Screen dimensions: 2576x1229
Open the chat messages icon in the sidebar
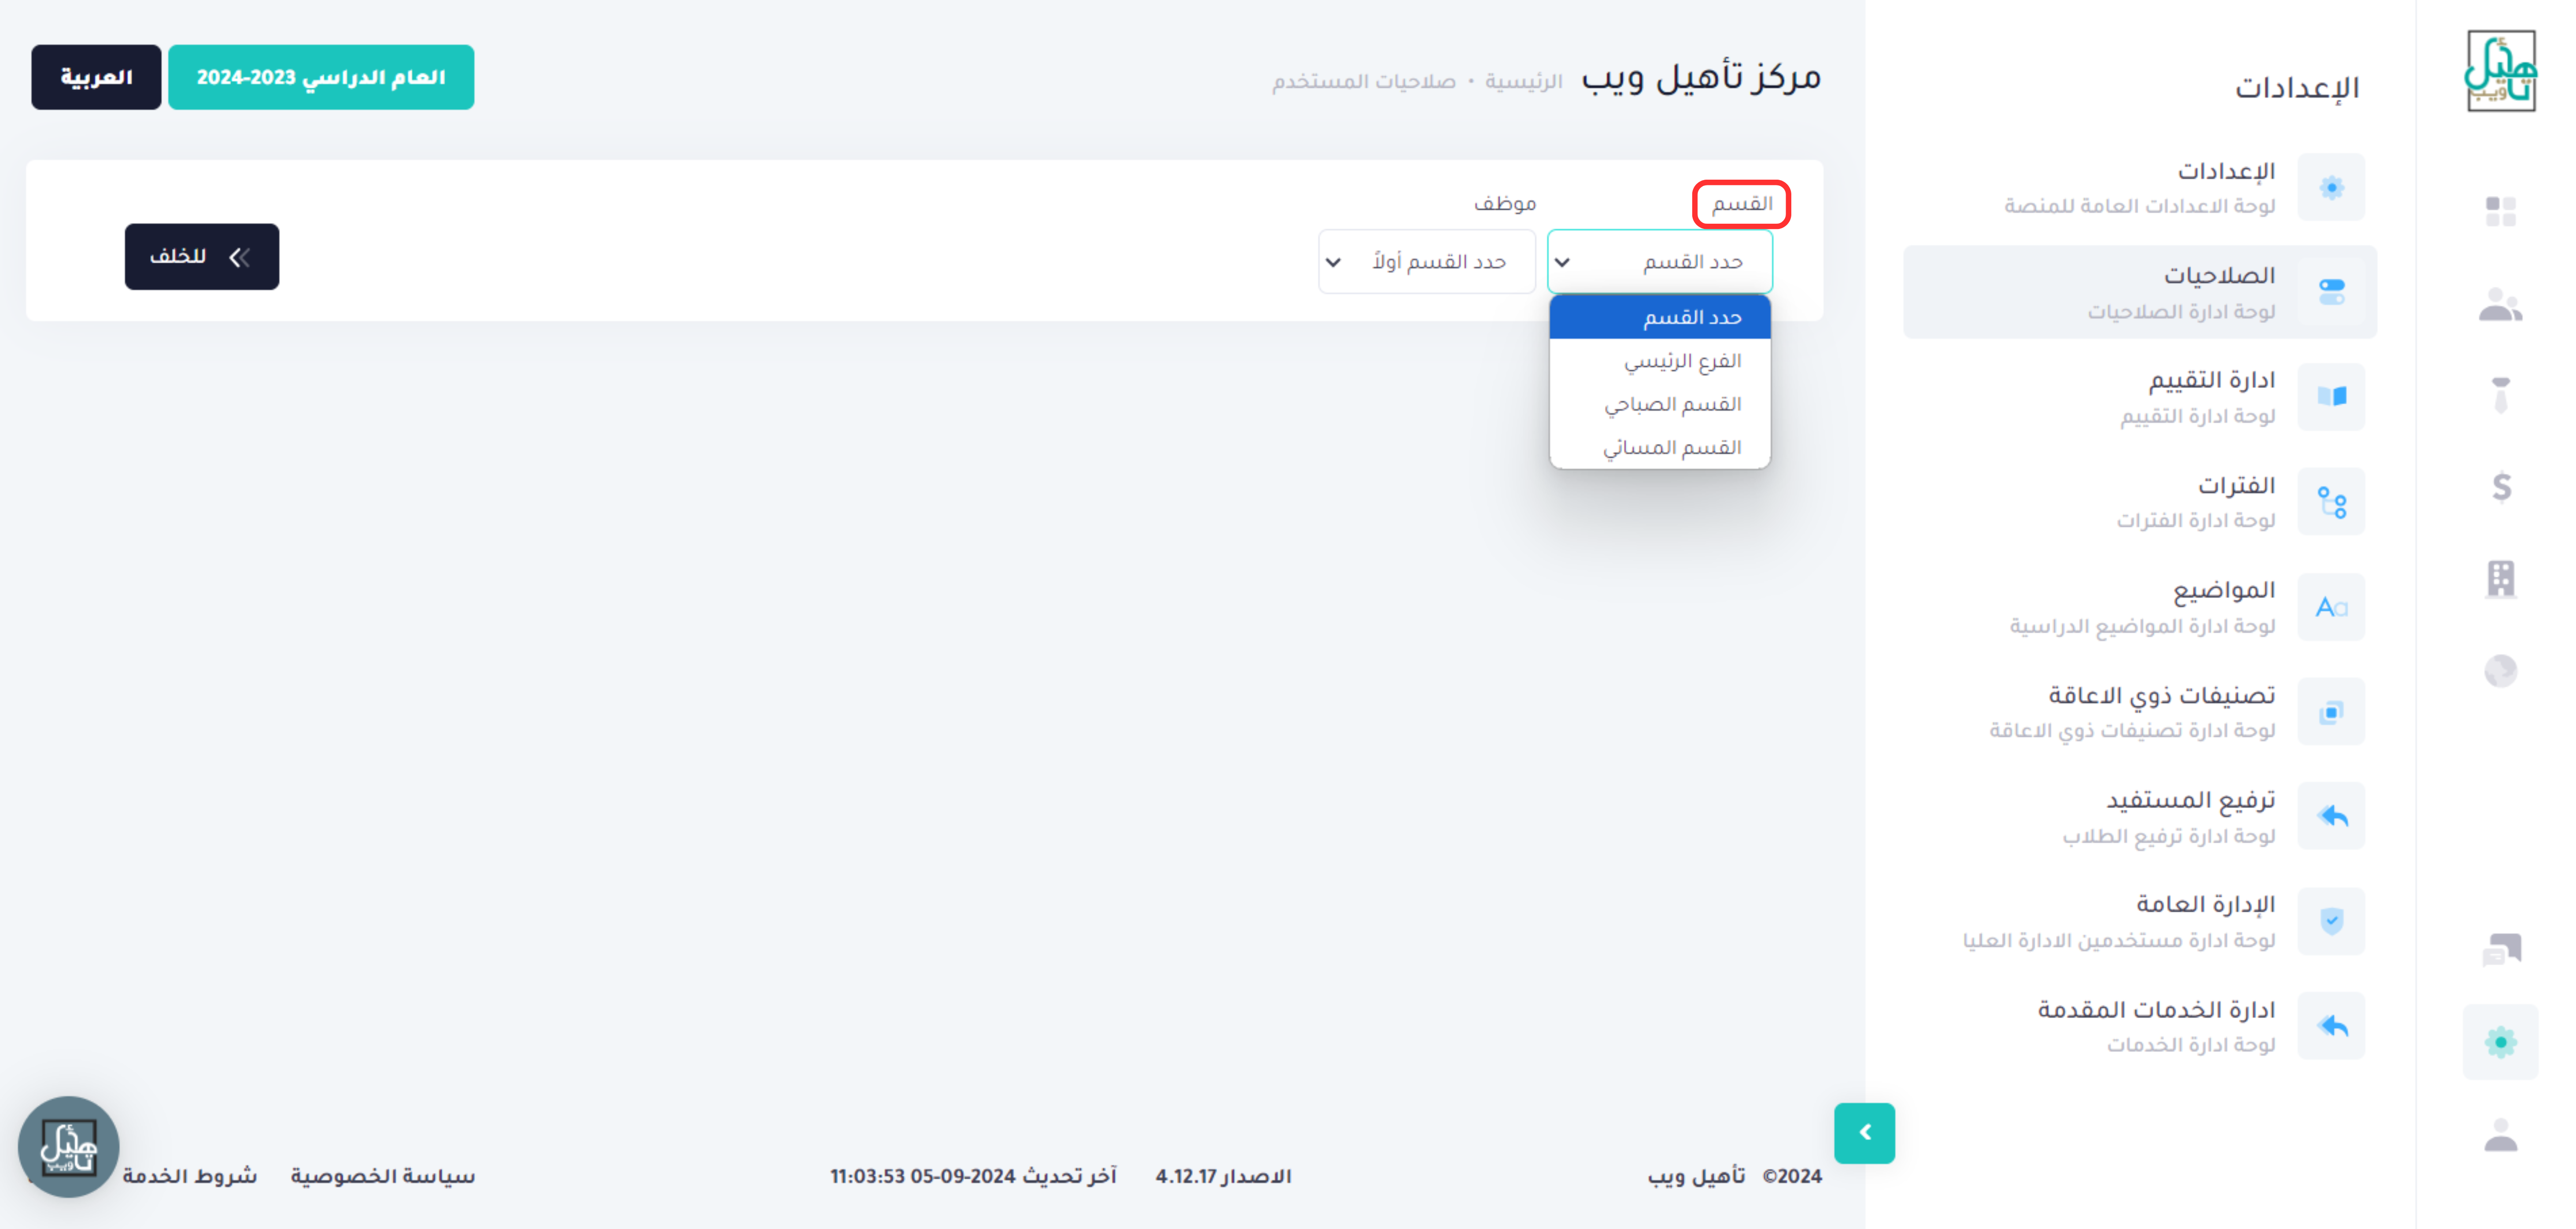coord(2501,949)
